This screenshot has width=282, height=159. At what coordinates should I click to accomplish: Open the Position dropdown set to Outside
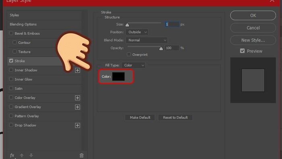click(x=137, y=32)
